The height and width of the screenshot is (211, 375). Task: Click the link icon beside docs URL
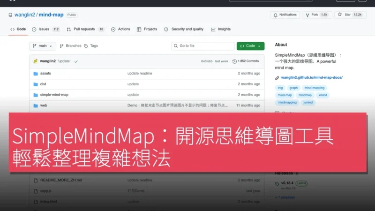pyautogui.click(x=277, y=78)
